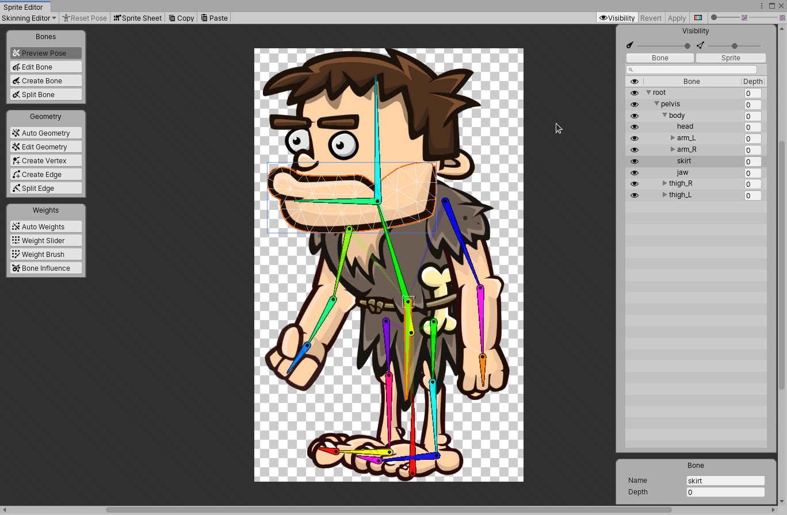Open the Weight Brush tool

[45, 254]
